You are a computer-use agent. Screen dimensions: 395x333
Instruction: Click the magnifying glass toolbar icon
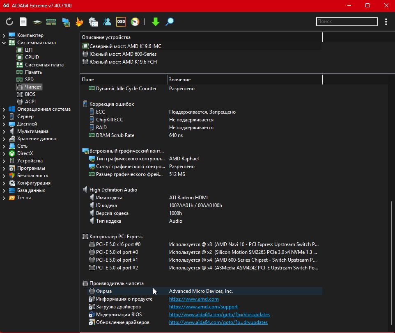click(170, 22)
